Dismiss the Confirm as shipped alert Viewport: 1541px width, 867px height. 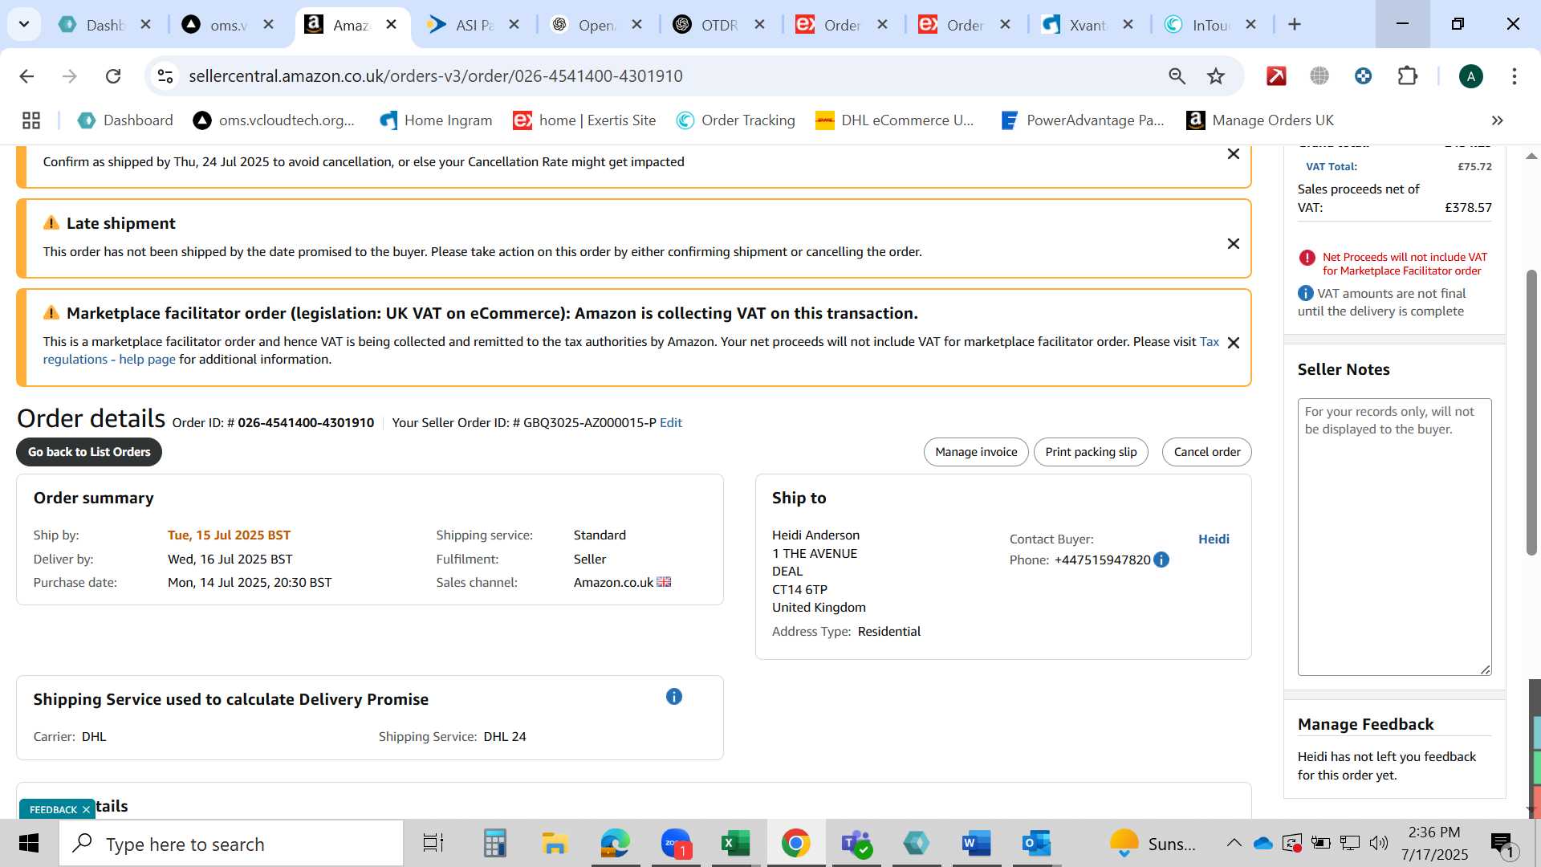pyautogui.click(x=1234, y=153)
